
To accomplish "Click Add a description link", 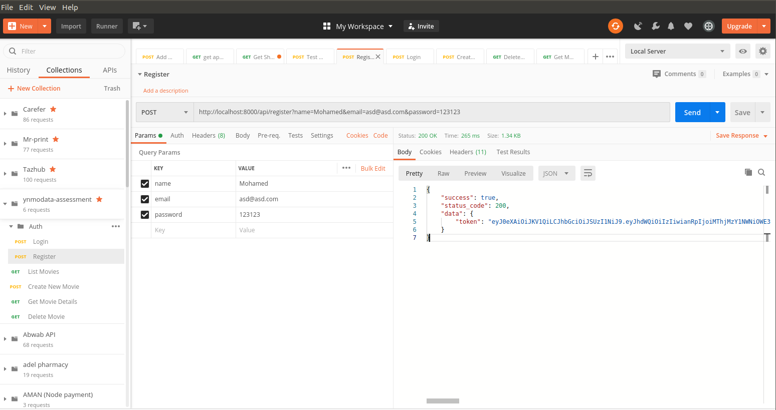I will click(166, 91).
